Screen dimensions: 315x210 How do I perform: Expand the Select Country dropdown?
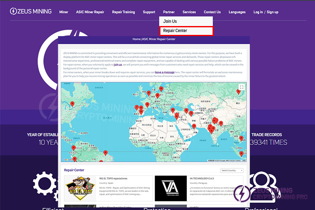point(232,171)
